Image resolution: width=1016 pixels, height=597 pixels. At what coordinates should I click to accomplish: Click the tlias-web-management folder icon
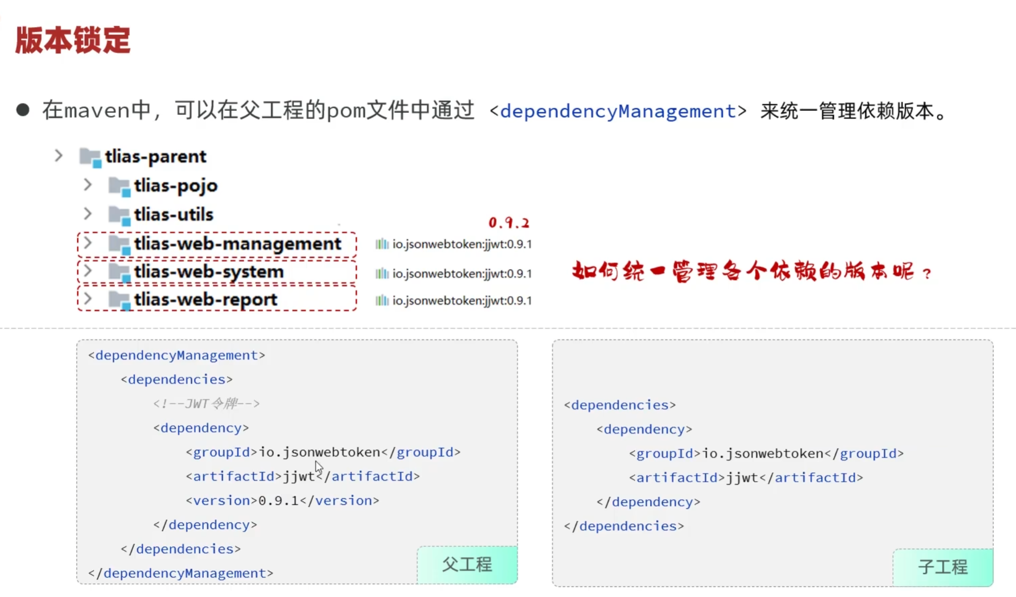(x=120, y=244)
